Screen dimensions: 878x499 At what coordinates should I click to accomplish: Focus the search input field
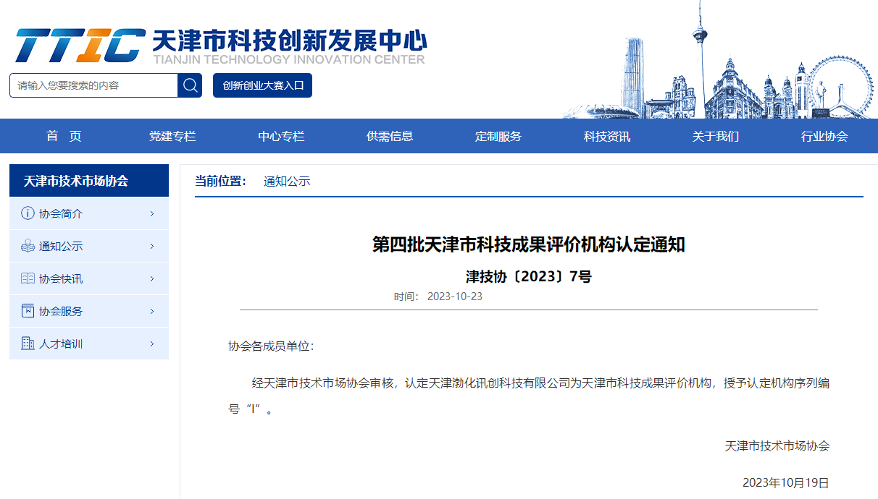93,85
